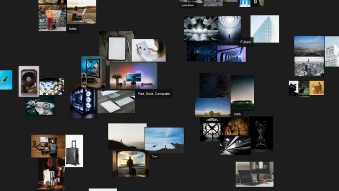Select blue ethernet cable image
The image size is (339, 191).
(x=6, y=80)
